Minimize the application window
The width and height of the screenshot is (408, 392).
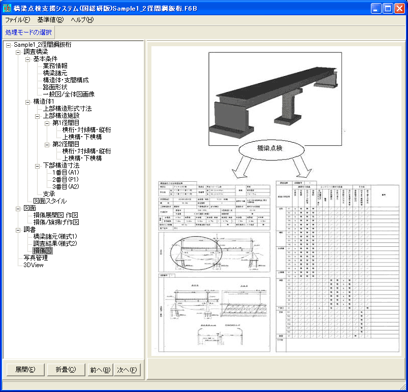[375, 9]
